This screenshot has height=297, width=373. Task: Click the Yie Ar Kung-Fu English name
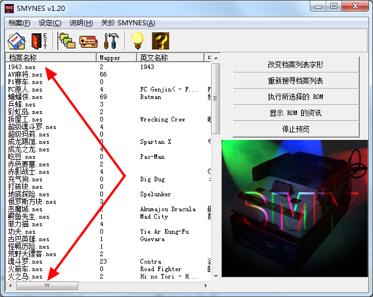165,231
